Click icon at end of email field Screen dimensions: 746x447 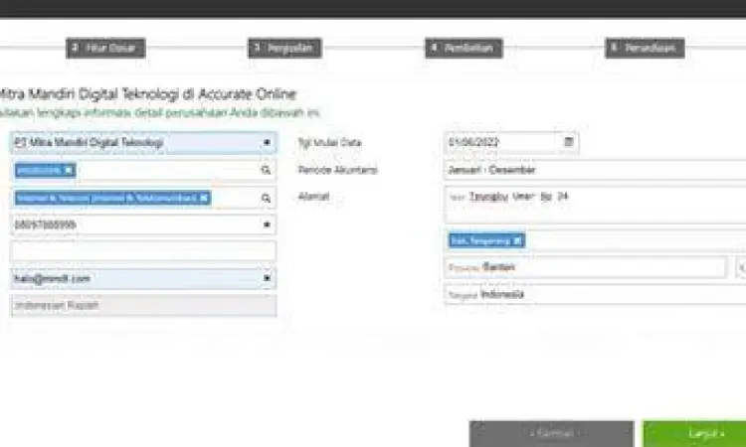[x=267, y=278]
